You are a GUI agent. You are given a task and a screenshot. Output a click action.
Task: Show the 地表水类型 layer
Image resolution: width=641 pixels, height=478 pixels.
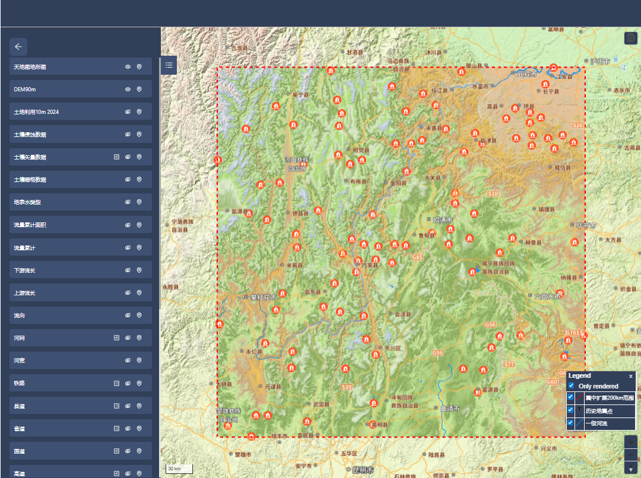(128, 202)
